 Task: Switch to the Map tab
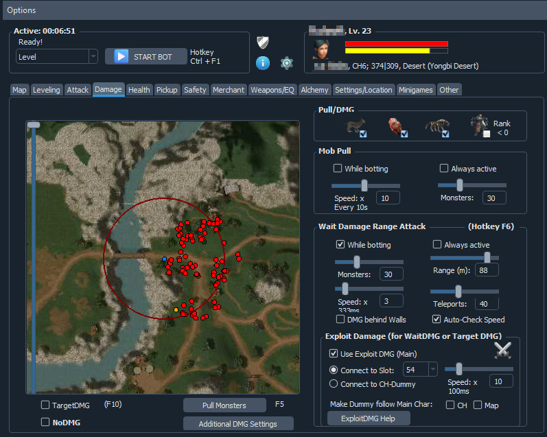[19, 90]
